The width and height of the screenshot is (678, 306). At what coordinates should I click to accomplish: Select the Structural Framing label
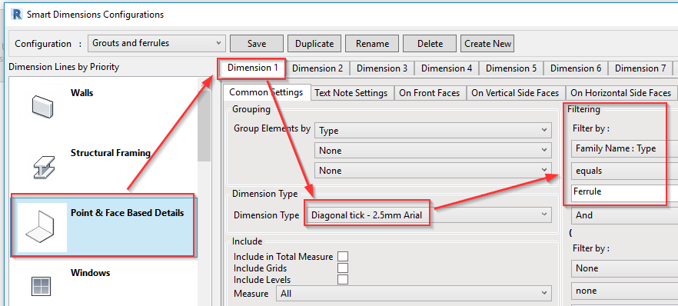(110, 153)
